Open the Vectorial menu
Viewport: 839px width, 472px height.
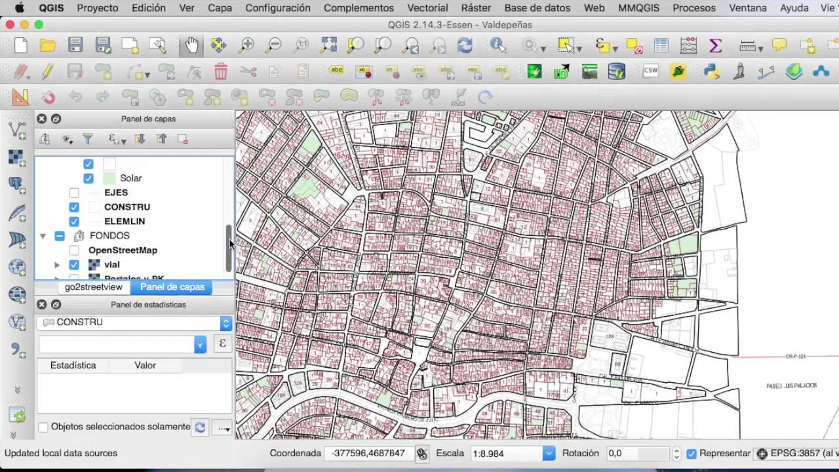pyautogui.click(x=427, y=8)
